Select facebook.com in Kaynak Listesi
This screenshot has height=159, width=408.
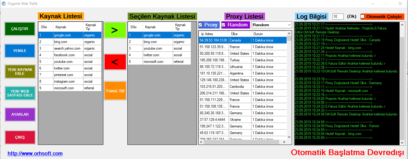[x=70, y=55]
